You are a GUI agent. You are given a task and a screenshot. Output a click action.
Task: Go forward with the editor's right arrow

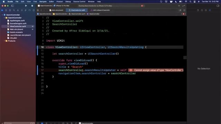44,10
